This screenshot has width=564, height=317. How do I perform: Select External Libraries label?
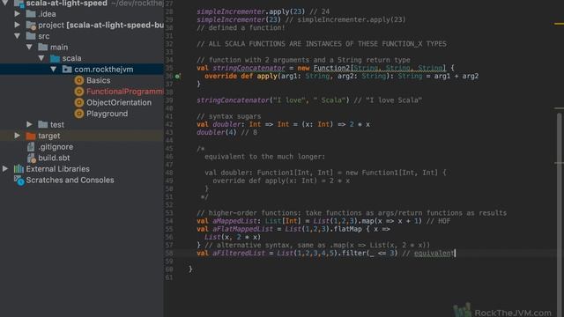coord(57,169)
